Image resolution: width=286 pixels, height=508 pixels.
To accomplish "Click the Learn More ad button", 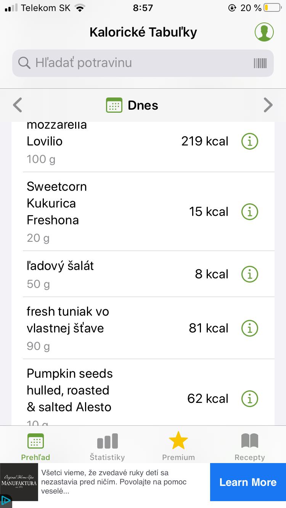I will coord(248,482).
